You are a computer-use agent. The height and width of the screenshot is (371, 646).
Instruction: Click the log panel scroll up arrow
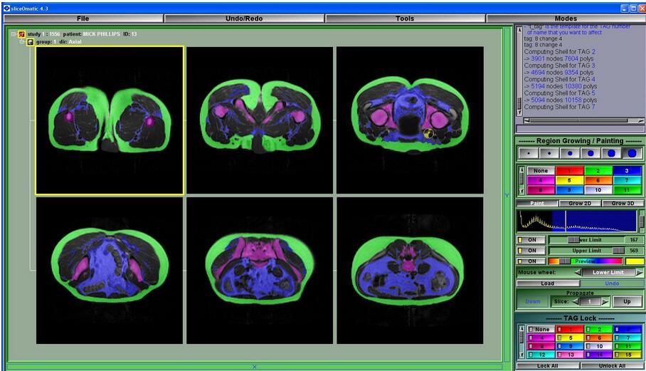pos(519,30)
